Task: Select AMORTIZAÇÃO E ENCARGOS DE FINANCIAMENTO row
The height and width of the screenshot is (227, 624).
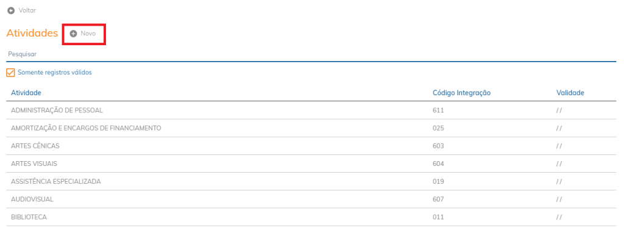Action: (x=311, y=128)
